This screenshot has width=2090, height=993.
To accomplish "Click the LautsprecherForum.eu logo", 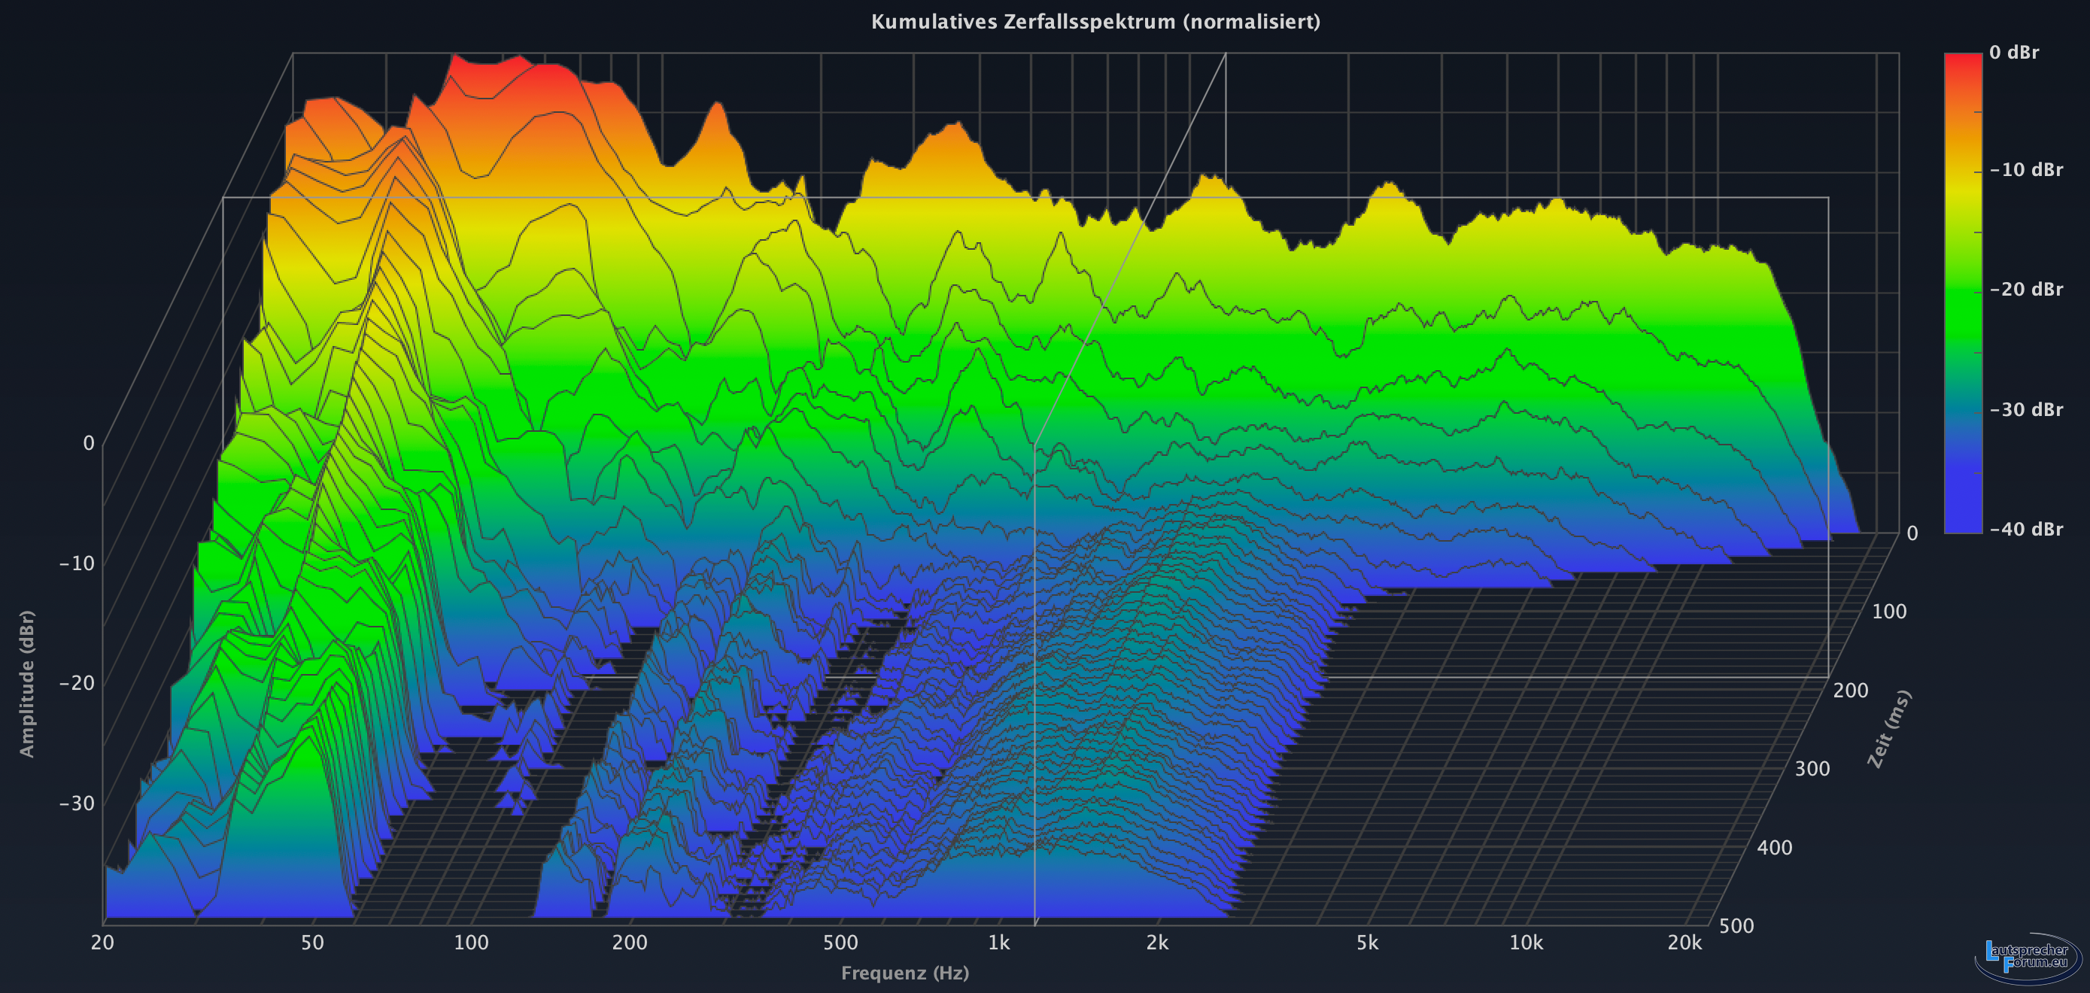I will click(x=2028, y=958).
